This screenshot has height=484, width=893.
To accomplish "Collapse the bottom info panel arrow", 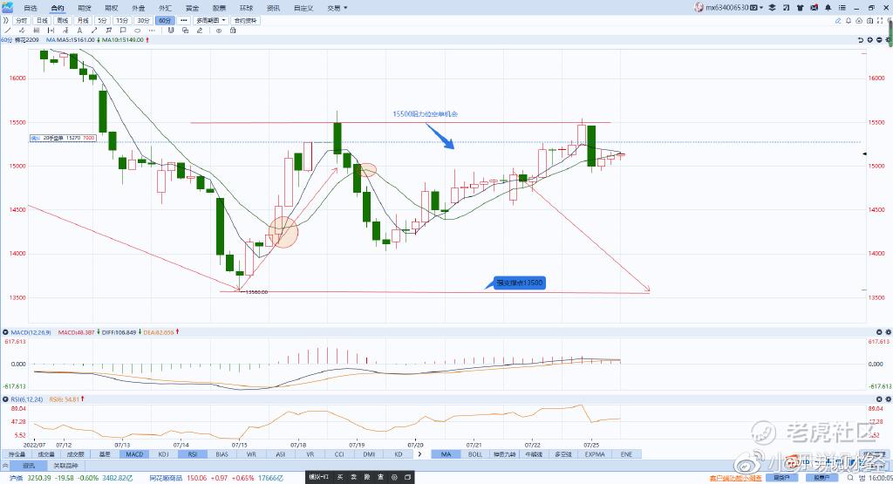I will pos(5,466).
